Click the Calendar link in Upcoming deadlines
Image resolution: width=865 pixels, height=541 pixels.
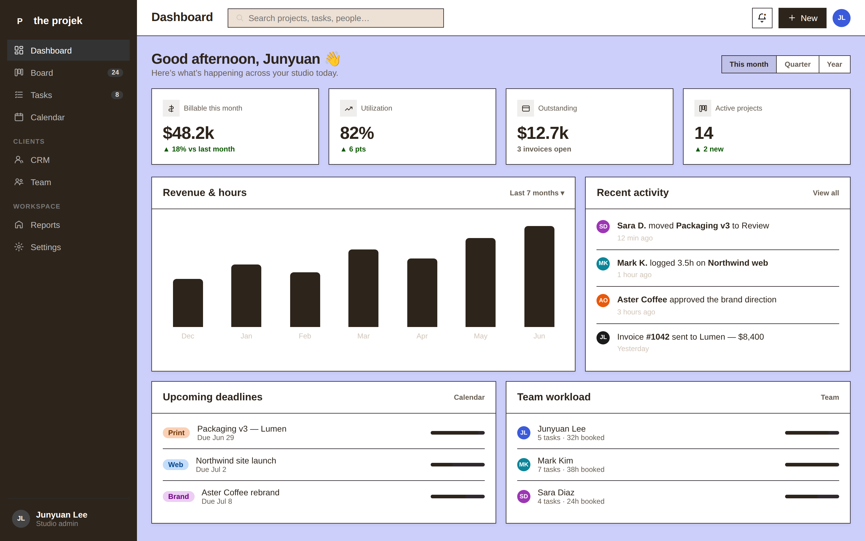click(469, 397)
